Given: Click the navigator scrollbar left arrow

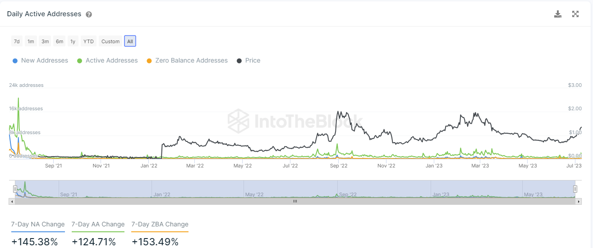Looking at the screenshot, I should (x=12, y=201).
